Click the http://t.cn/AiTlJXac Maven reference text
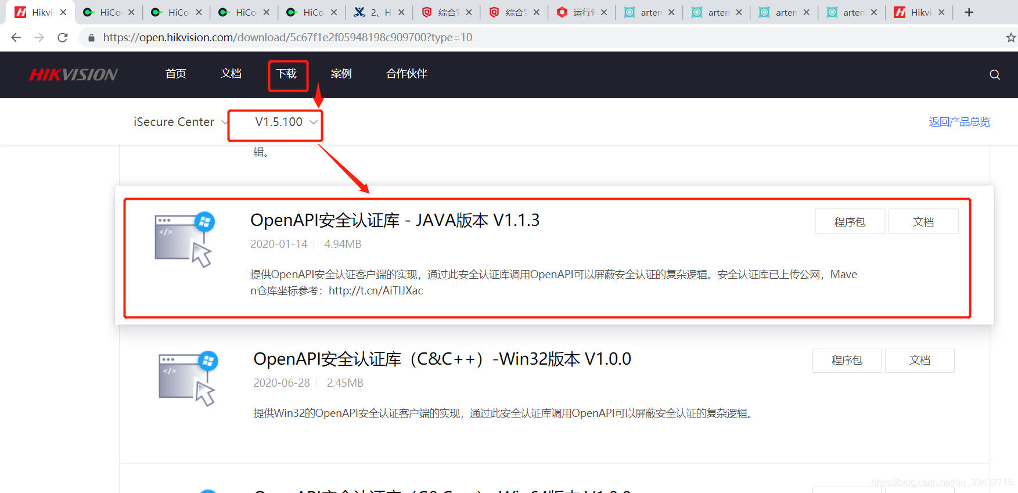 point(376,291)
